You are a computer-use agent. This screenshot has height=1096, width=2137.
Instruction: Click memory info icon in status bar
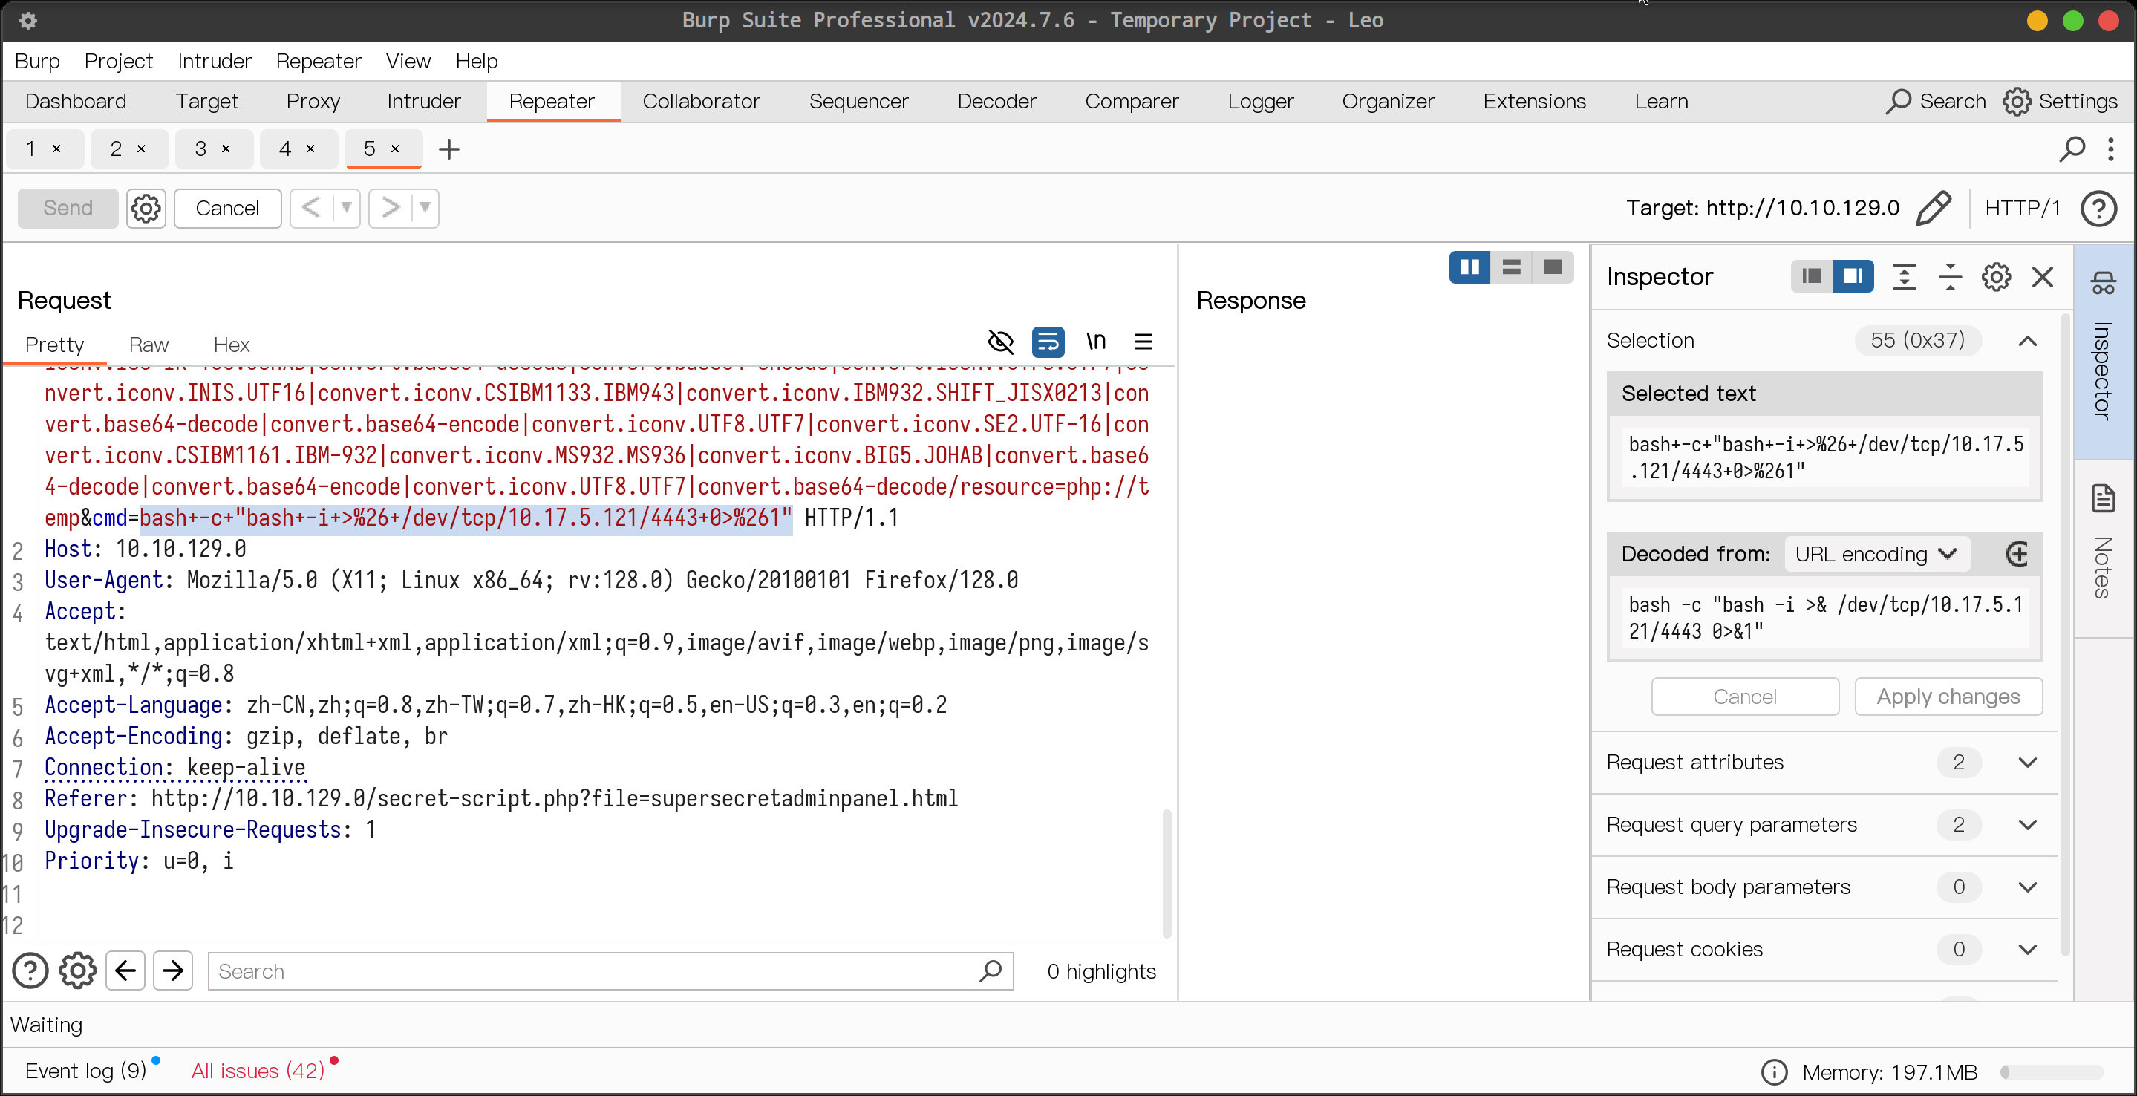coord(1774,1072)
